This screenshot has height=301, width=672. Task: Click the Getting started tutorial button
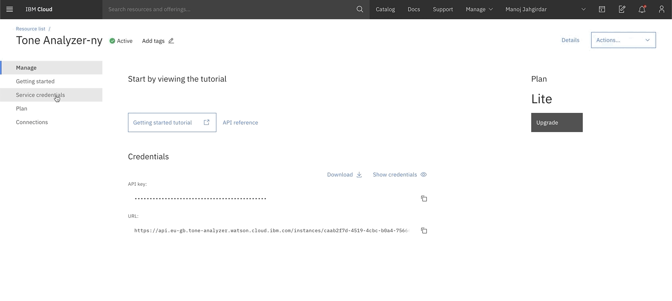(172, 122)
